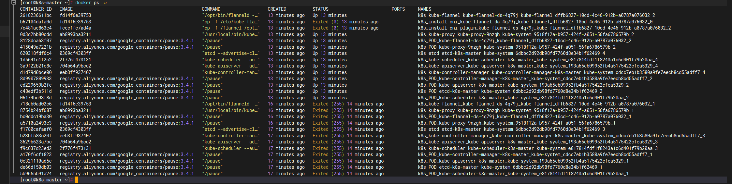
Task: Click the PORTS column header text
Action: [398, 9]
